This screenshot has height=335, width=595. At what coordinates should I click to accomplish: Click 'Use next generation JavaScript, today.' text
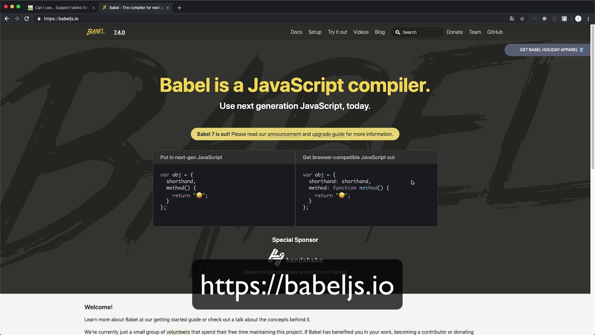[295, 106]
